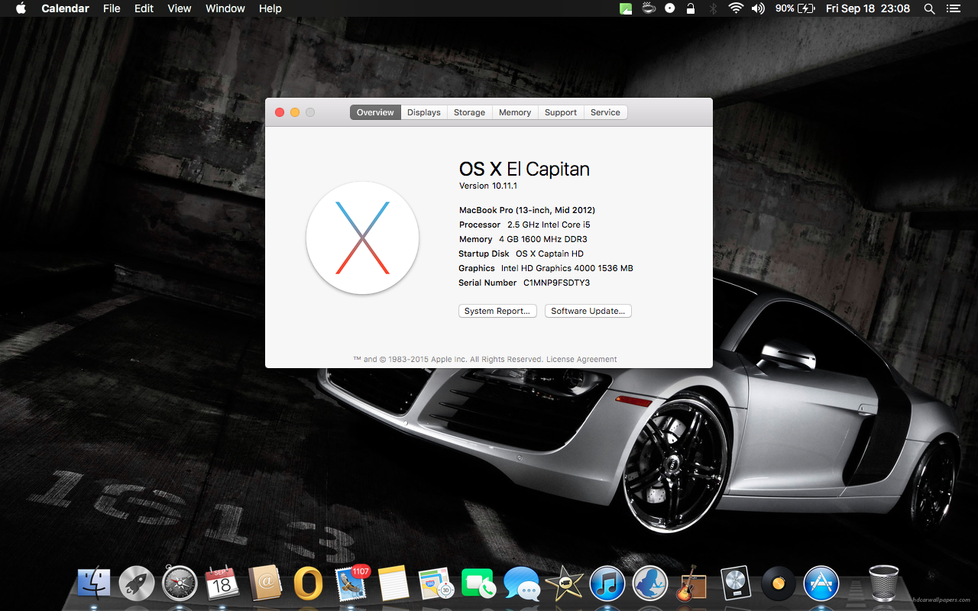The height and width of the screenshot is (611, 978).
Task: Launch Safari compass icon in dock
Action: tap(180, 584)
